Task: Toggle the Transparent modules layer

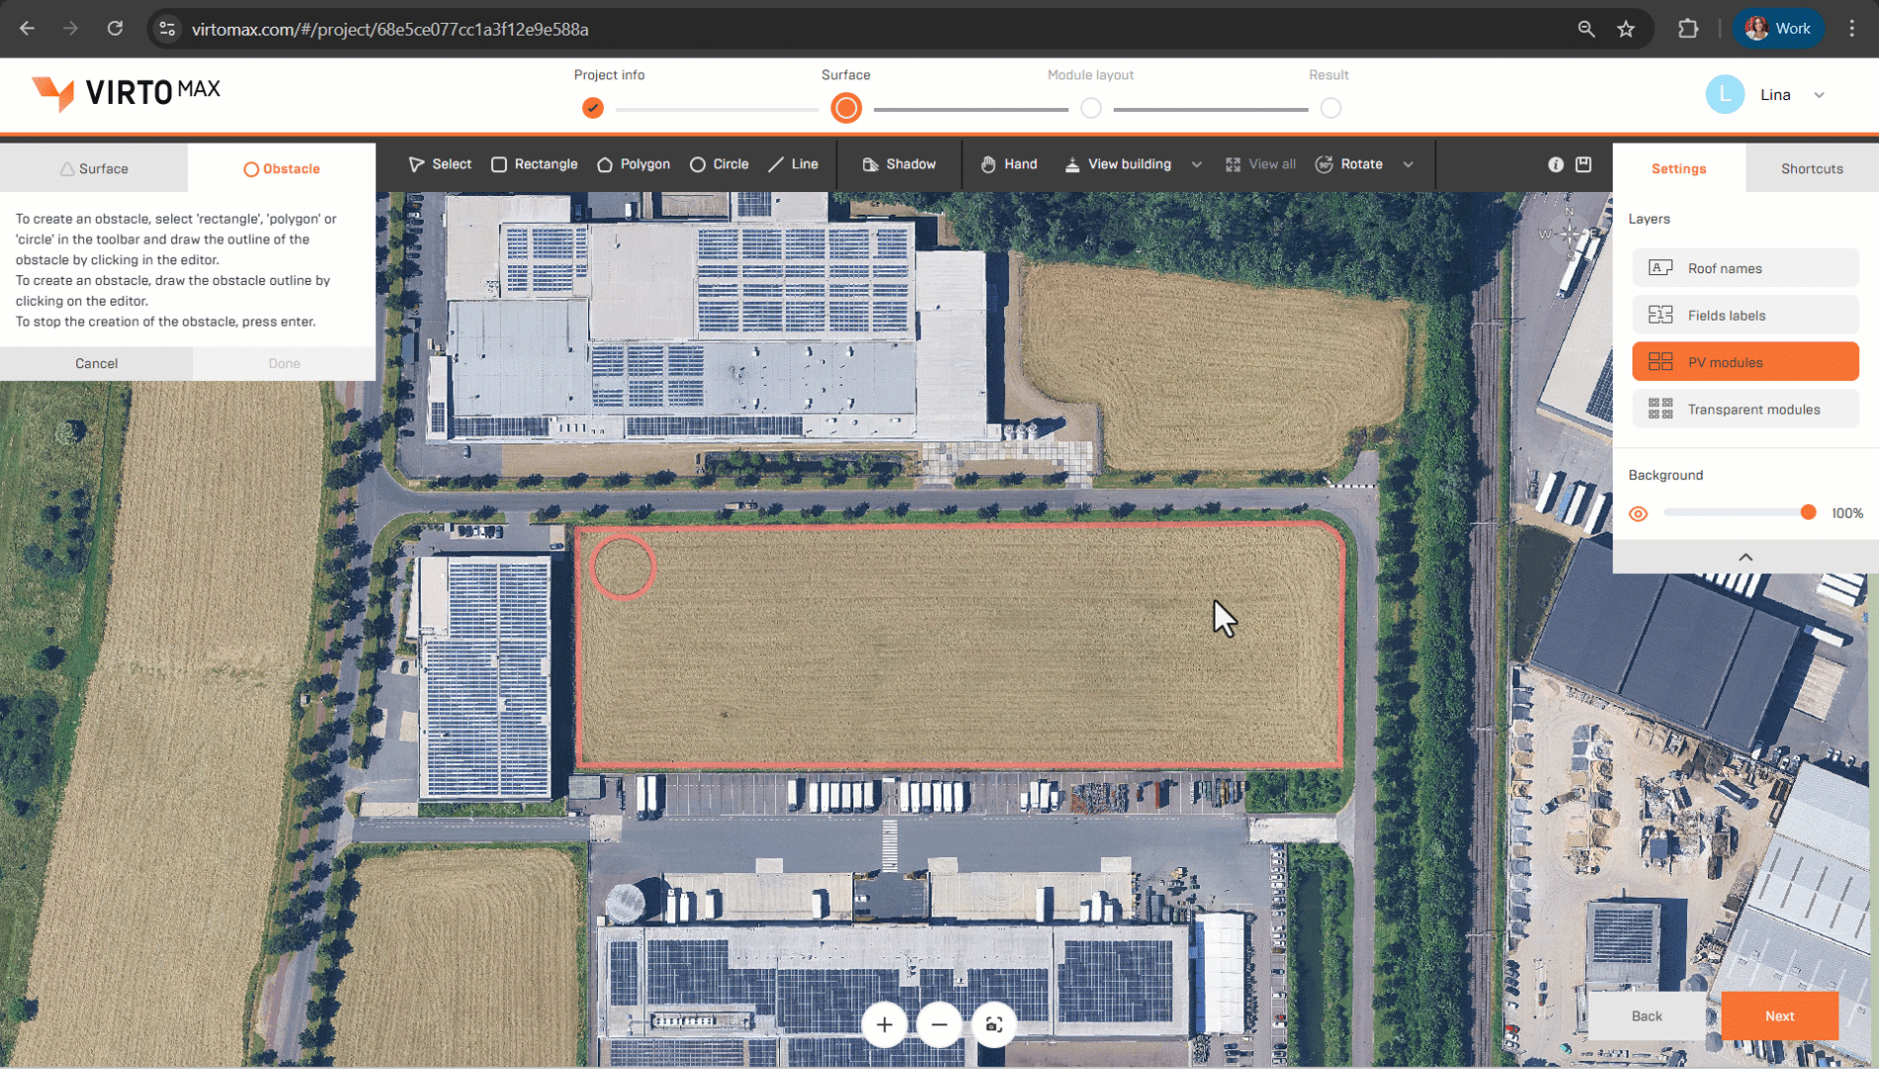Action: 1745,409
